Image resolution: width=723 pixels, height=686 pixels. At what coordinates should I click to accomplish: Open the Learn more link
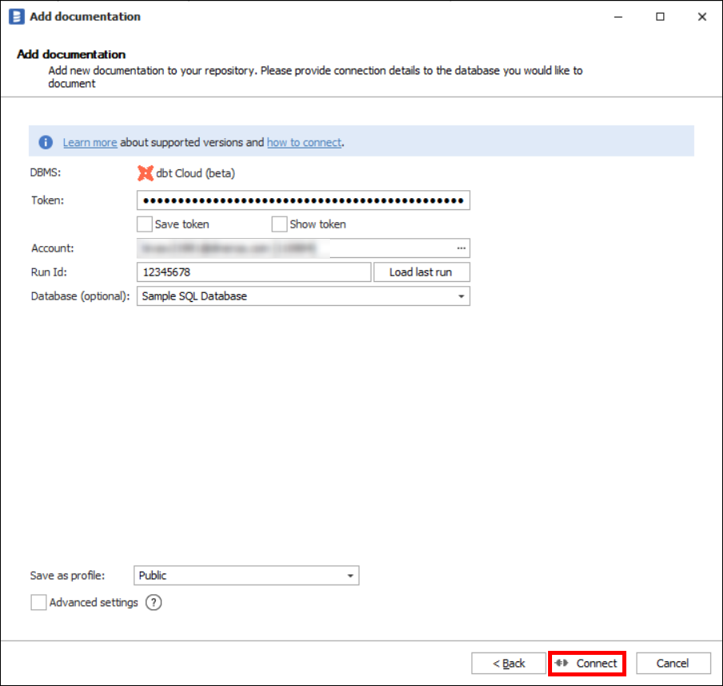(89, 143)
